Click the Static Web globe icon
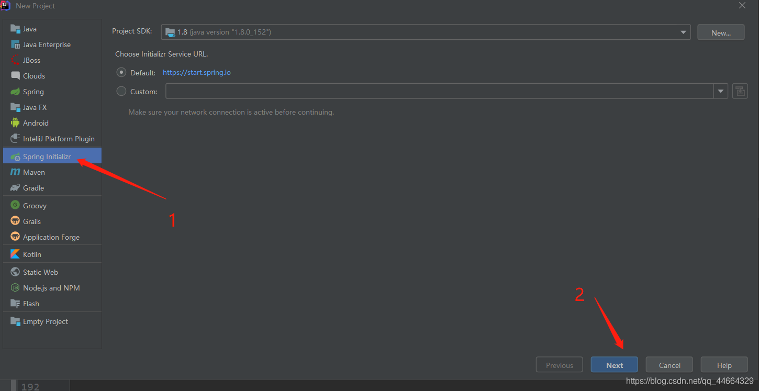 pos(15,272)
